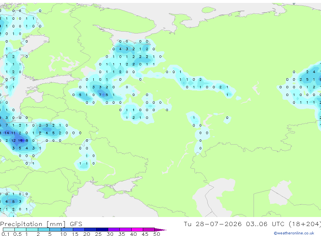The width and height of the screenshot is (321, 236).
Task: Pick the legend swatch between 1 and 2
Action: pos(32,230)
